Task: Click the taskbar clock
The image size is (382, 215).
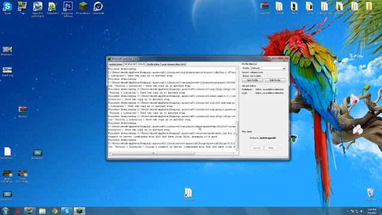Action: pos(372,211)
